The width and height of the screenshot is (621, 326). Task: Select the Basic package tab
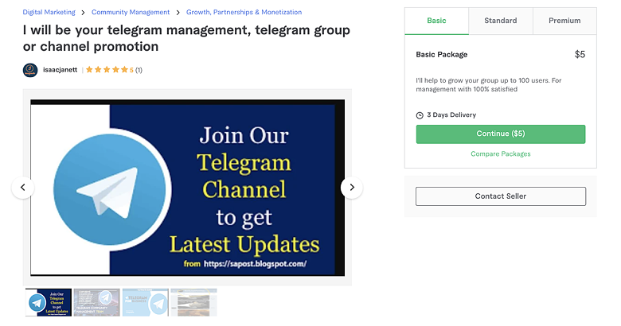(x=436, y=21)
